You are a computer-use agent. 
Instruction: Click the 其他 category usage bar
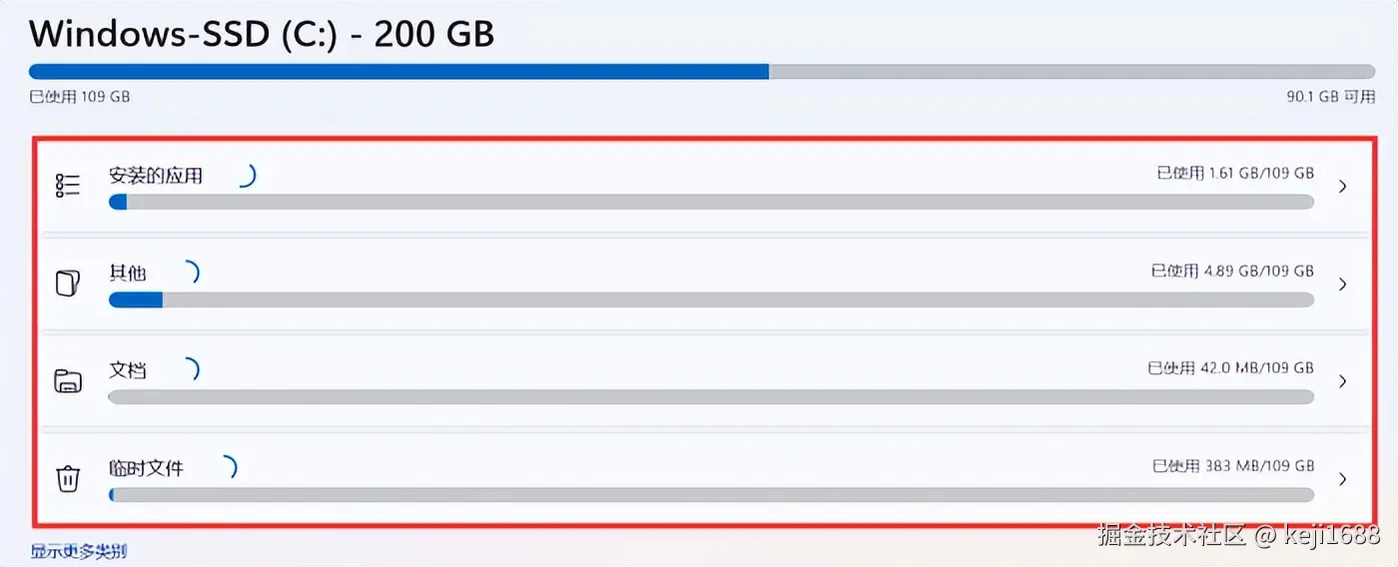(711, 299)
